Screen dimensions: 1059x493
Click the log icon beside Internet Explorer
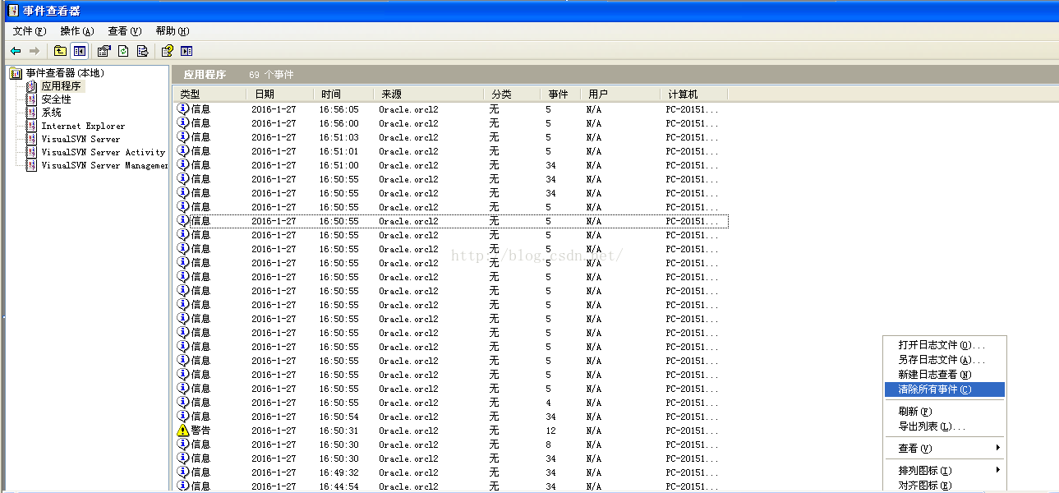pyautogui.click(x=32, y=126)
